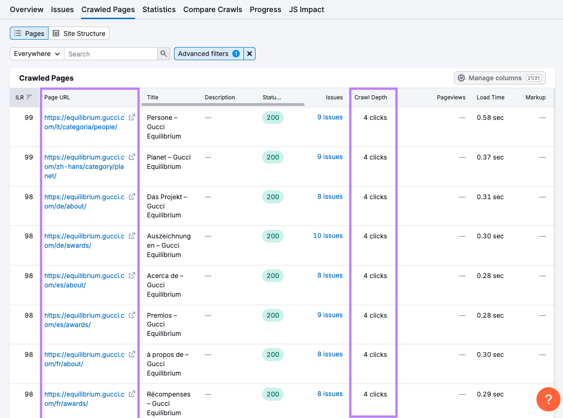
Task: Open the JS Impact tab
Action: 306,9
